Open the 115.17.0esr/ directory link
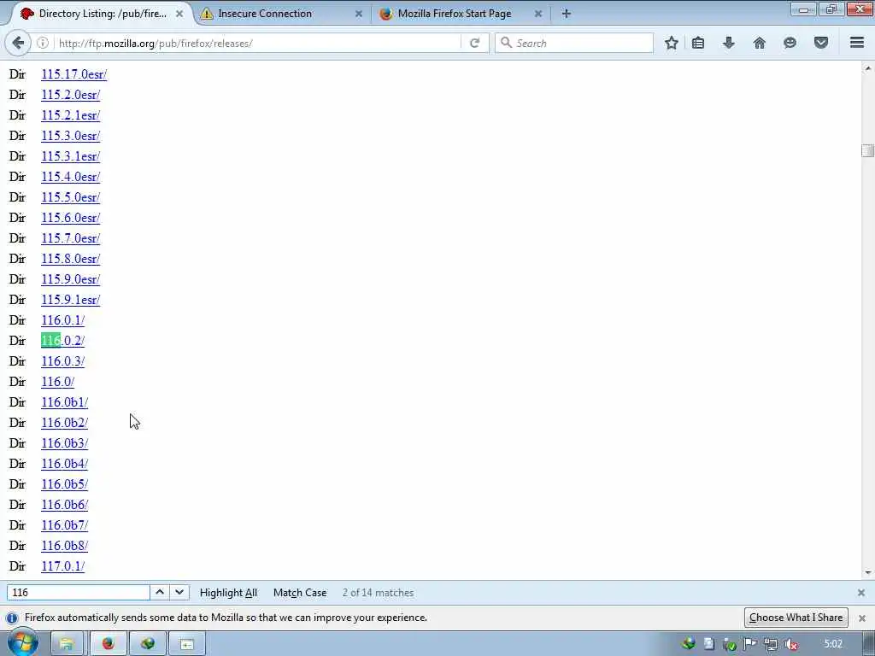The image size is (875, 656). pyautogui.click(x=73, y=74)
